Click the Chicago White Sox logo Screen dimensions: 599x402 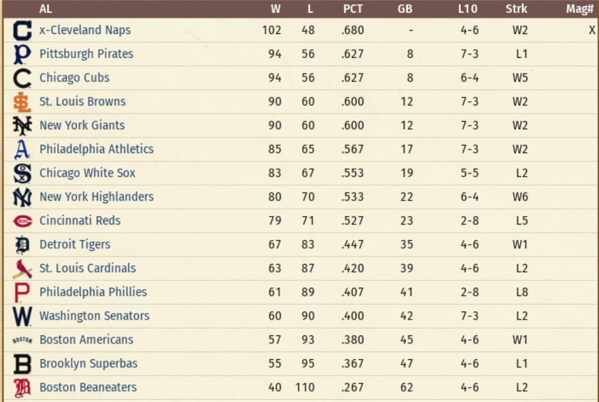22,173
